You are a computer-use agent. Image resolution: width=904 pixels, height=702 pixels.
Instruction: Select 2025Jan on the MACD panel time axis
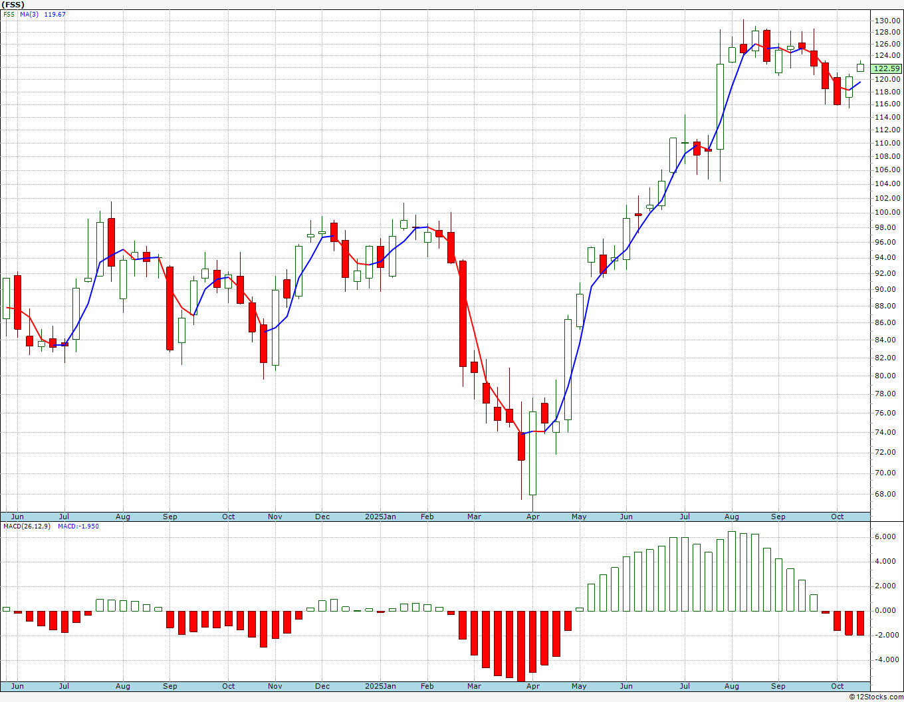(381, 686)
